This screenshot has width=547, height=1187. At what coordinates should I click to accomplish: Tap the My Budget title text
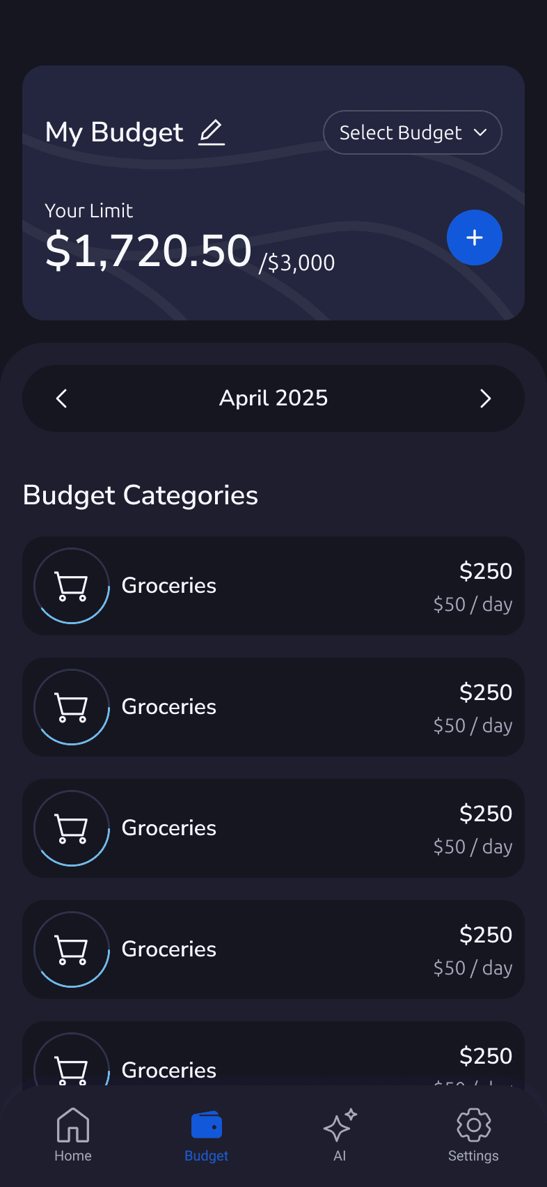tap(114, 132)
